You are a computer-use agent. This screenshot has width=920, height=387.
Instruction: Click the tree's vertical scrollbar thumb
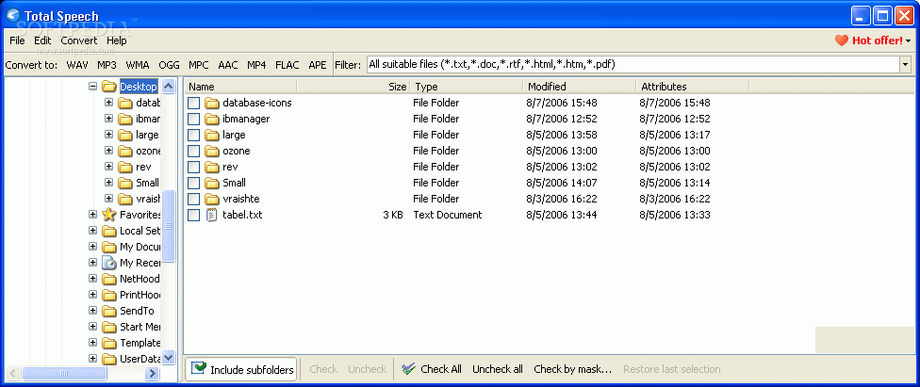(x=169, y=226)
